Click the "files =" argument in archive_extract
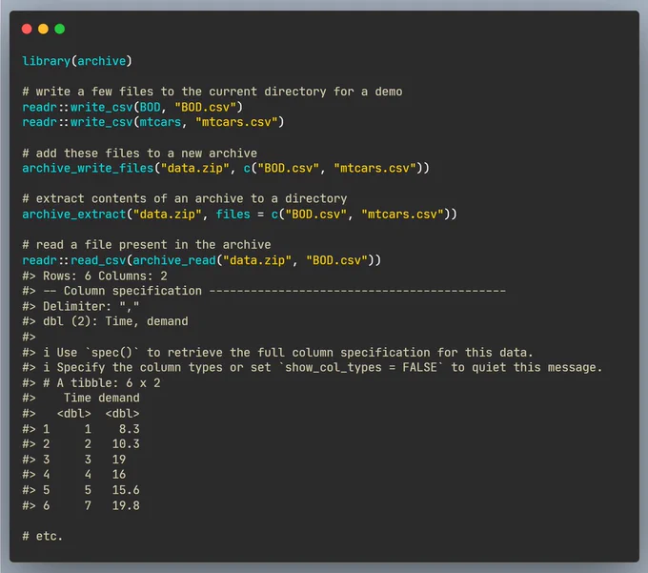This screenshot has height=573, width=648. pos(240,215)
